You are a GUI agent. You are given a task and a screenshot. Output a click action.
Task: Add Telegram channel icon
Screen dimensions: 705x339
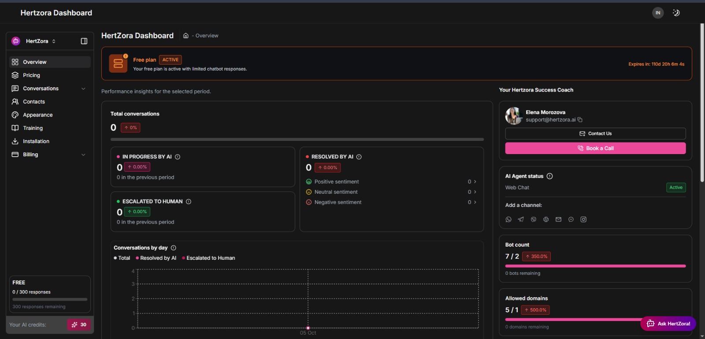521,219
